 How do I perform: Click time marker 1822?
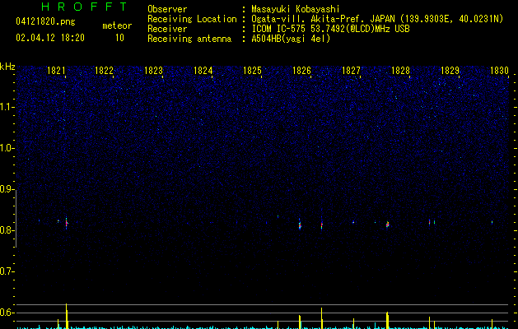(104, 71)
